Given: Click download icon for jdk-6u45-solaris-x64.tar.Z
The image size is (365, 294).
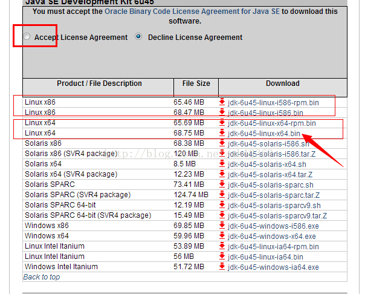Looking at the screenshot, I should click(x=222, y=174).
